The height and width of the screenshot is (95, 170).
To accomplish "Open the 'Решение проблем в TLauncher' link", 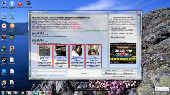I will (x=122, y=30).
